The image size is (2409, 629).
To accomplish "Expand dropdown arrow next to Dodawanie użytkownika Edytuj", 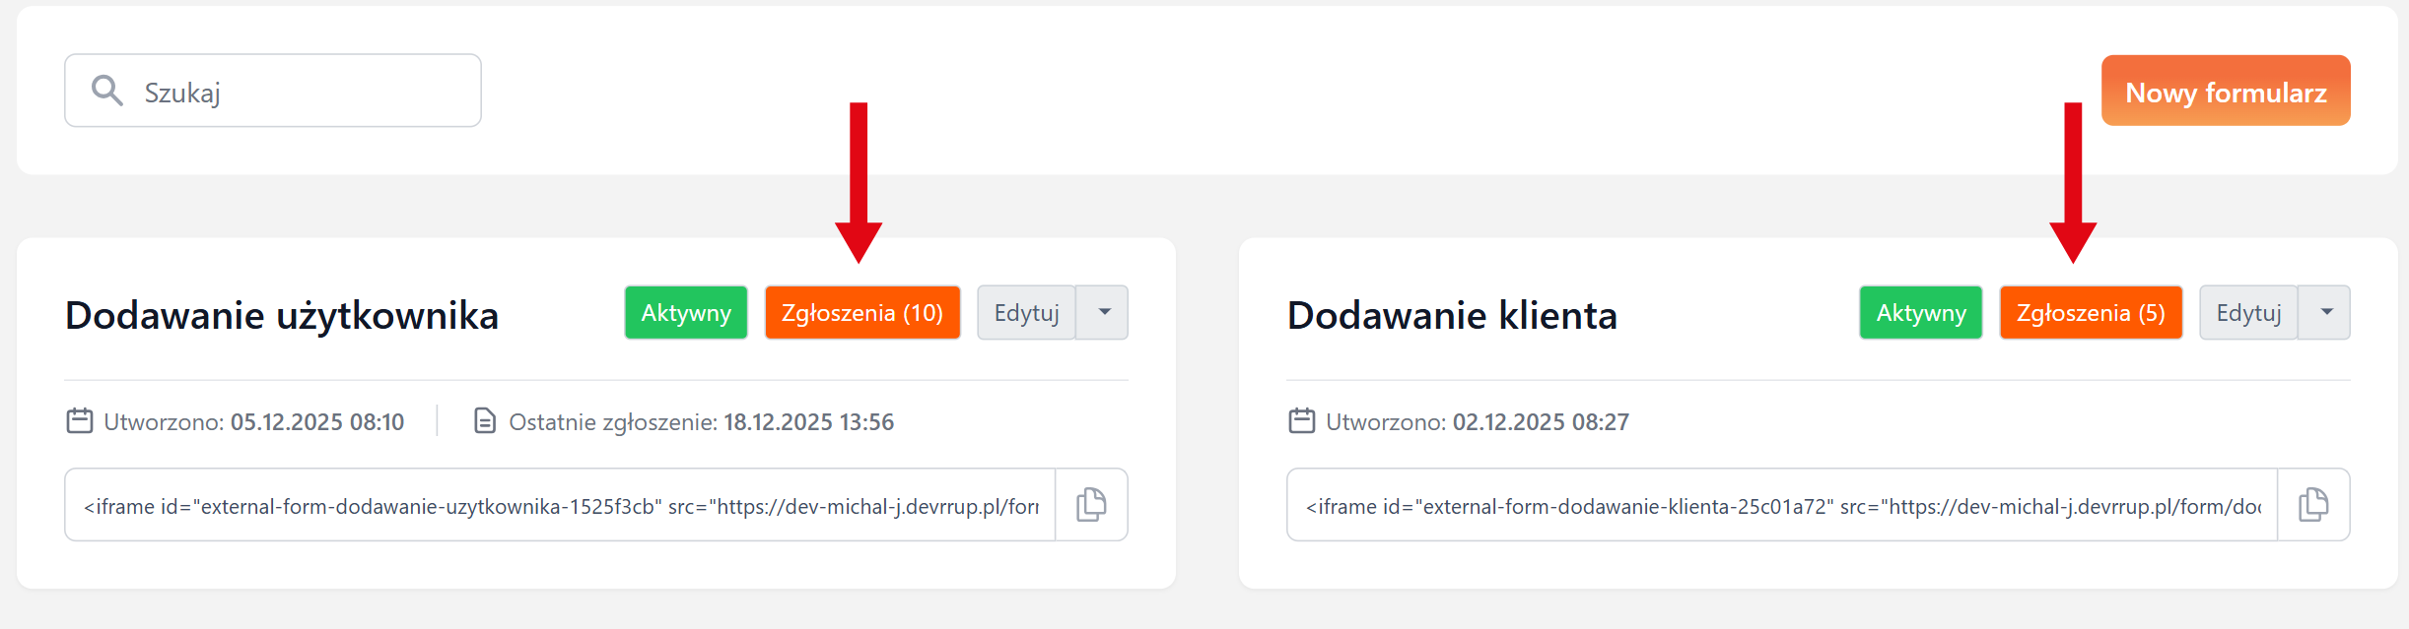I will point(1104,313).
